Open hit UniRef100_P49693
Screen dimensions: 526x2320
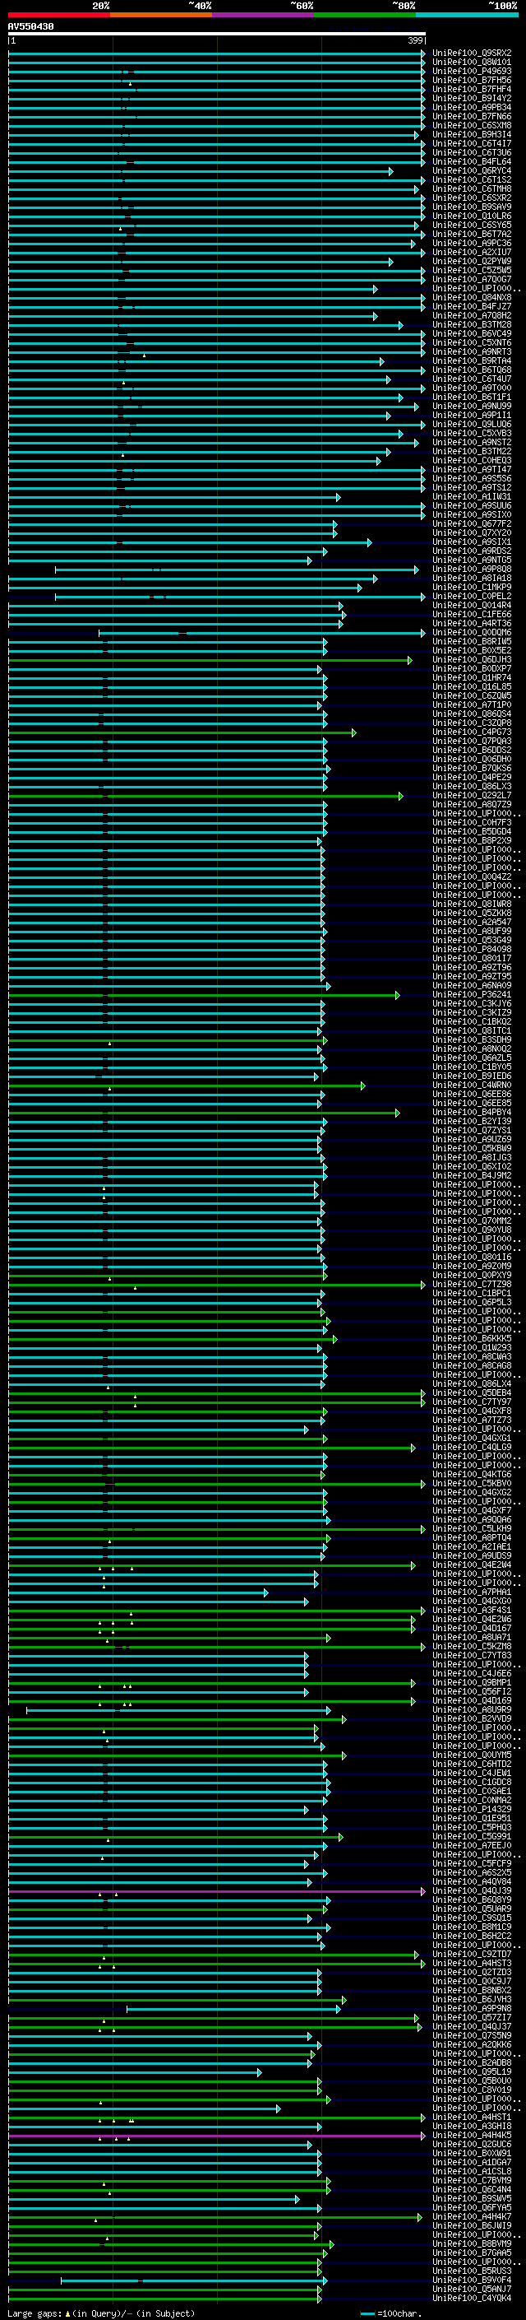(472, 71)
